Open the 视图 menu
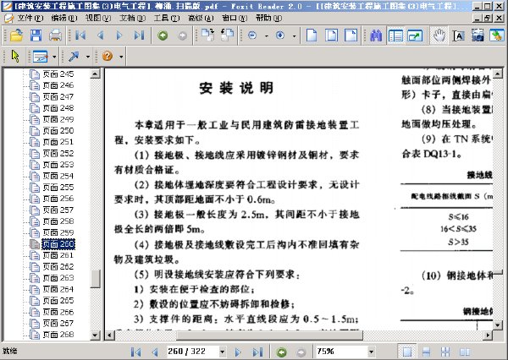The image size is (508, 360). (x=98, y=18)
